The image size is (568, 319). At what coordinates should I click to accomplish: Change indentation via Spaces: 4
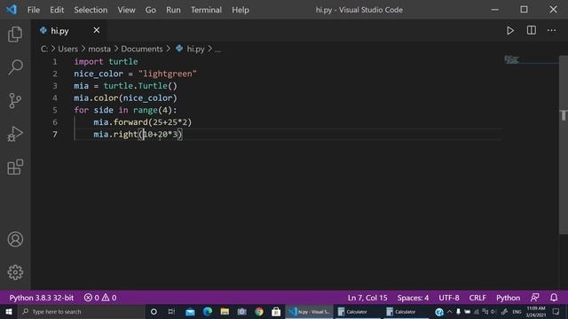pyautogui.click(x=413, y=298)
